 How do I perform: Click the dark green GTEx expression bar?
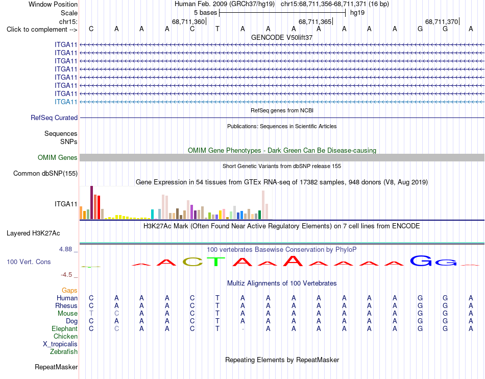coord(260,215)
